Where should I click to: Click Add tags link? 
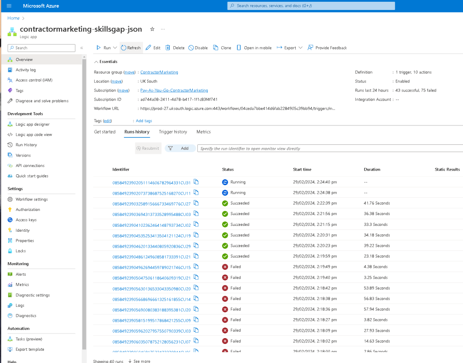point(144,121)
